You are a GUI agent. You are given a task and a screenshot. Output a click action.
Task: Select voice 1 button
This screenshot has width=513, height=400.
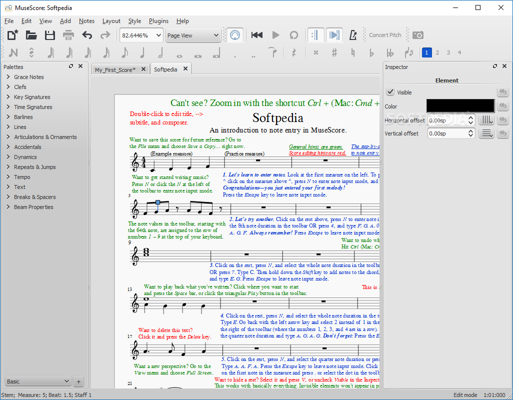pyautogui.click(x=426, y=52)
